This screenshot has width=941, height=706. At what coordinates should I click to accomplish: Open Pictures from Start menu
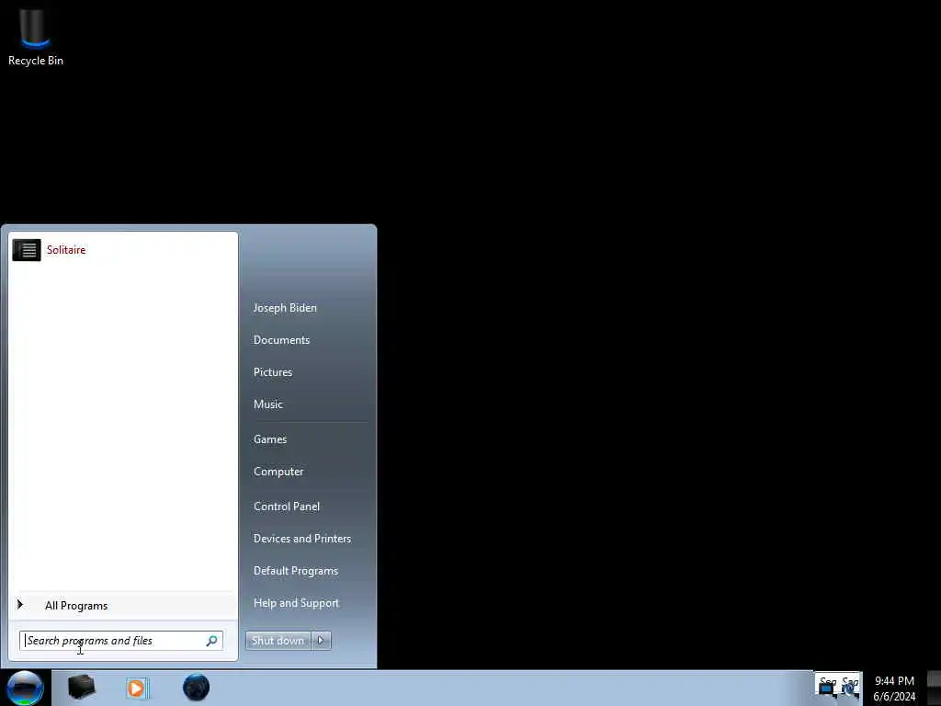click(x=273, y=372)
